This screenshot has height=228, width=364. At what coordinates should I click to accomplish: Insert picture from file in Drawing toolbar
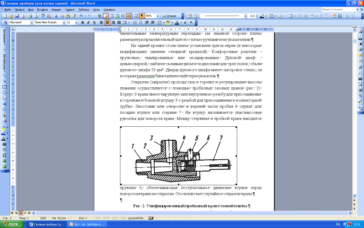tap(4, 121)
